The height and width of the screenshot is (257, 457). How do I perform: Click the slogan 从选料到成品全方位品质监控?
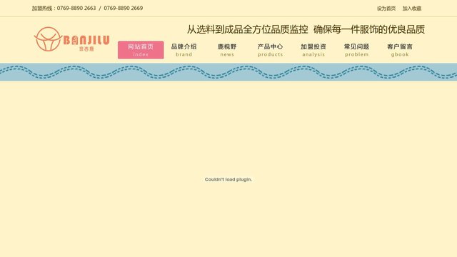tap(248, 29)
